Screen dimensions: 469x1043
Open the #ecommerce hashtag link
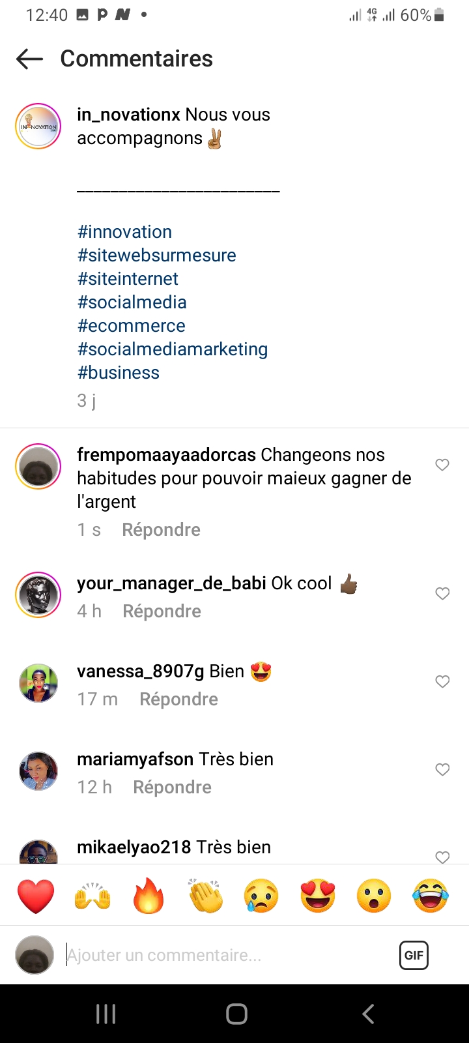(132, 326)
